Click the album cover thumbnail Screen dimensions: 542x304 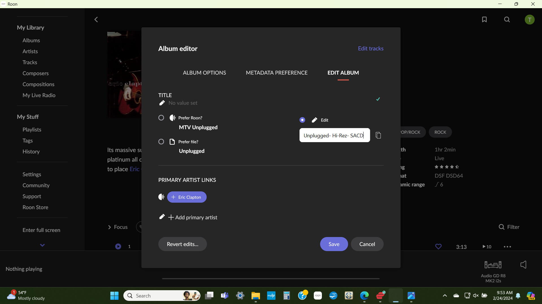[124, 74]
